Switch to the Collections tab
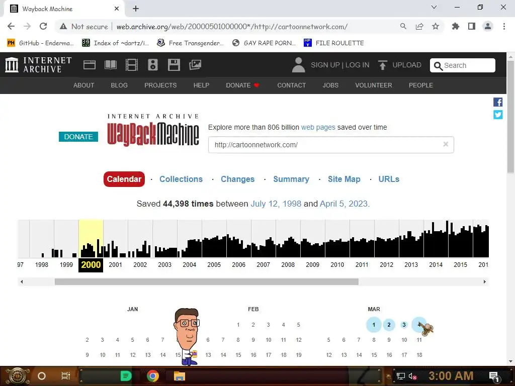Screen dimensions: 515x386 tap(181, 179)
